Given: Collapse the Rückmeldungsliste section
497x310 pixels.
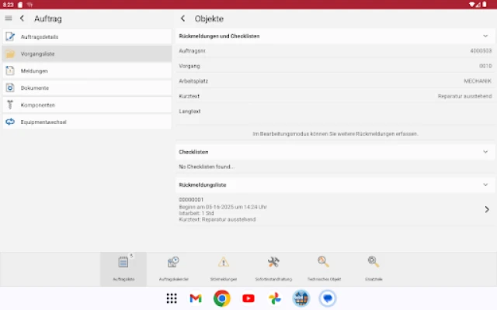Looking at the screenshot, I should 485,184.
